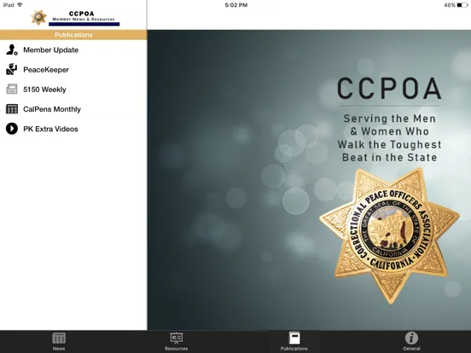Click the CalPens Monthly table icon
471x353 pixels.
click(x=12, y=109)
